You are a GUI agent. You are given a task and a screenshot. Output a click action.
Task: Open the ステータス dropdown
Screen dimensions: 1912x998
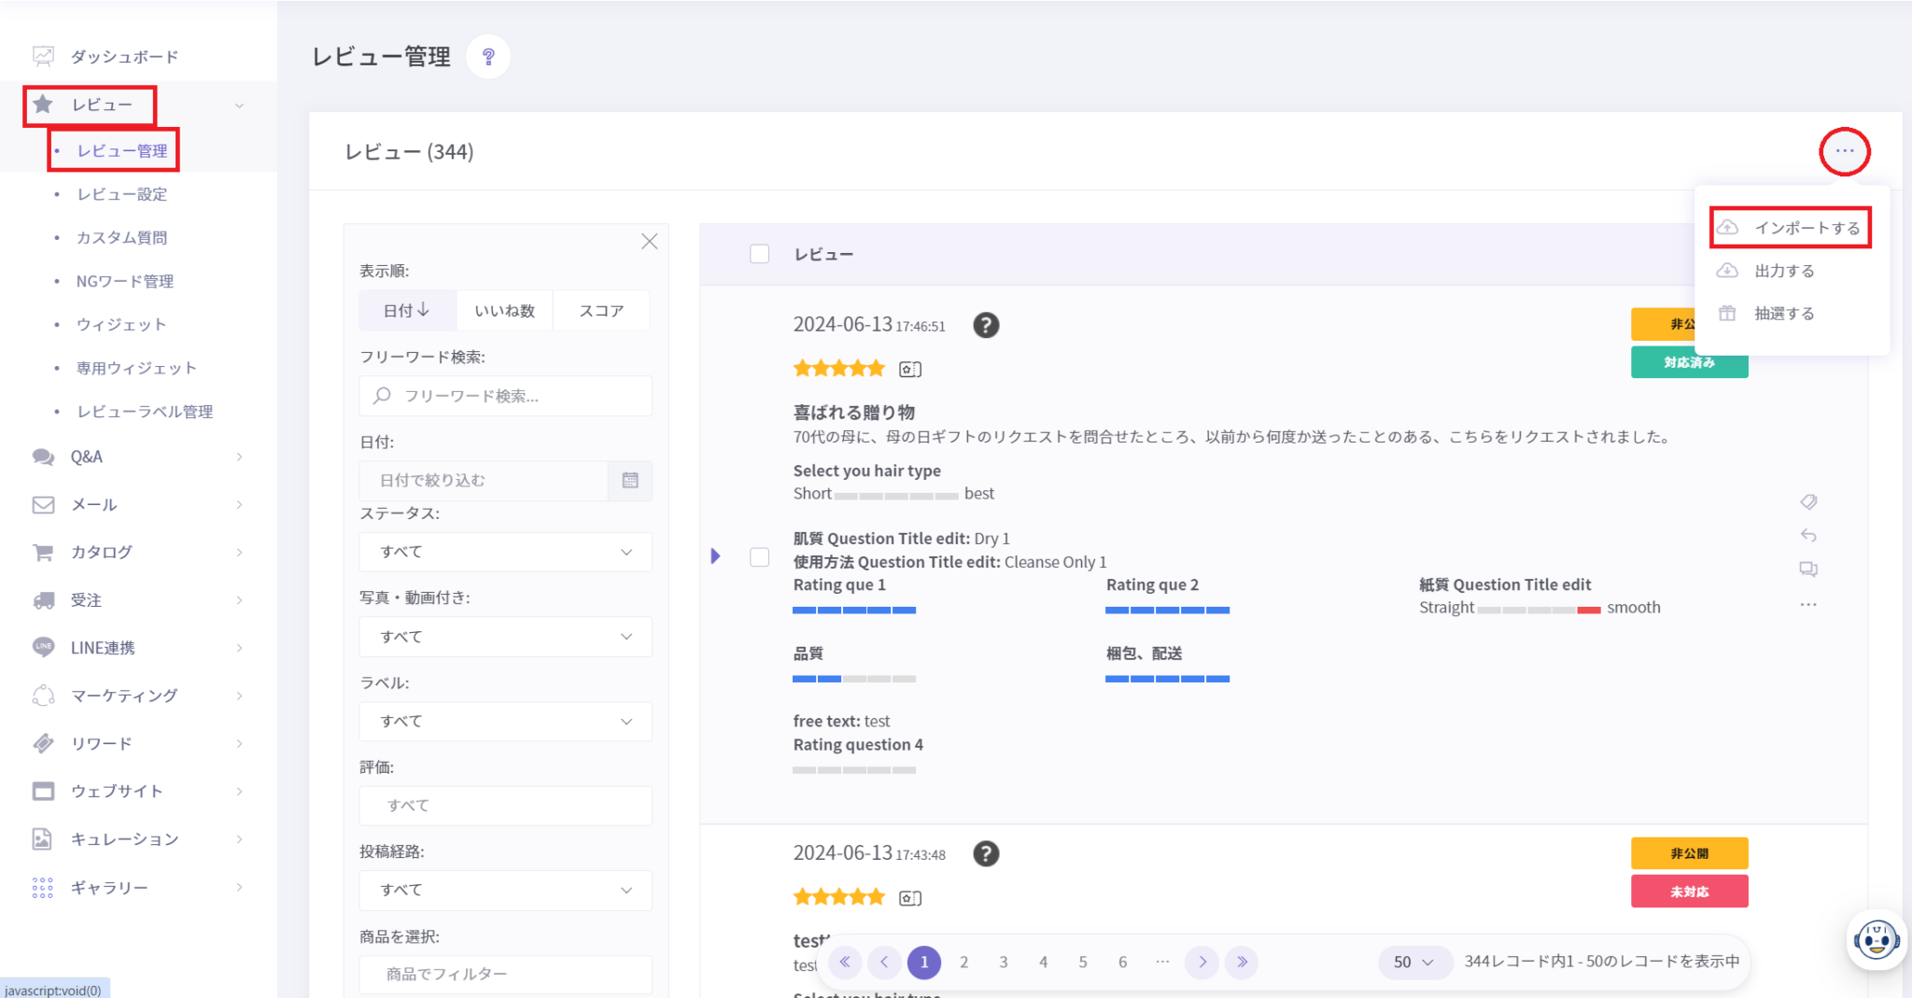tap(505, 552)
